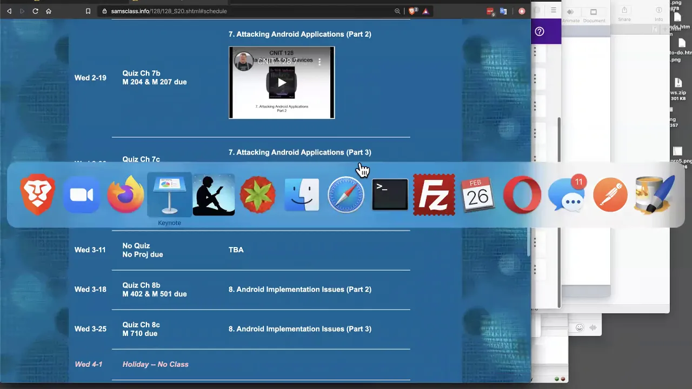Click the Share button in background window
The image size is (692, 389).
(x=624, y=14)
